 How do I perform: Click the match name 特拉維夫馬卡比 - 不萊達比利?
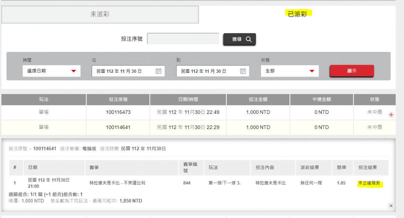click(x=117, y=183)
